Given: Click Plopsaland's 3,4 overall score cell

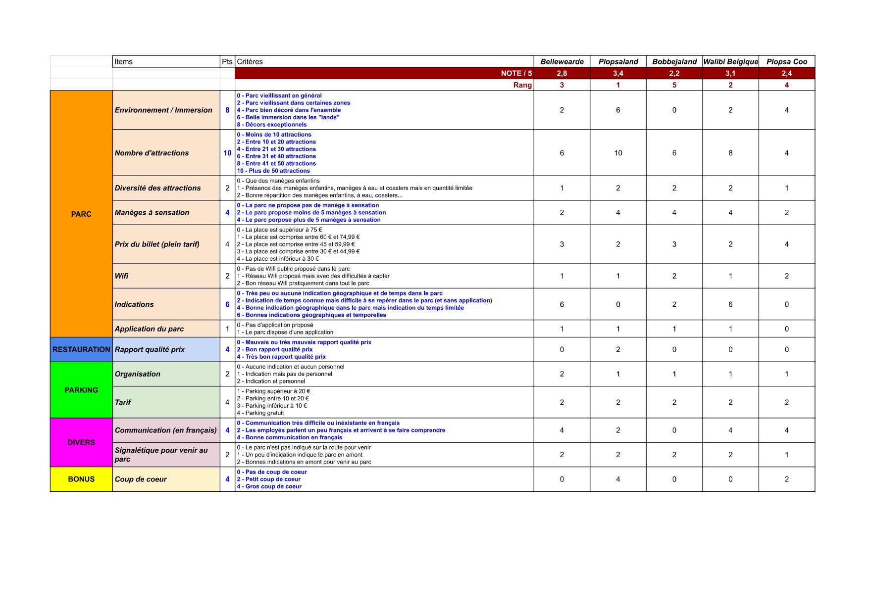Looking at the screenshot, I should [618, 73].
